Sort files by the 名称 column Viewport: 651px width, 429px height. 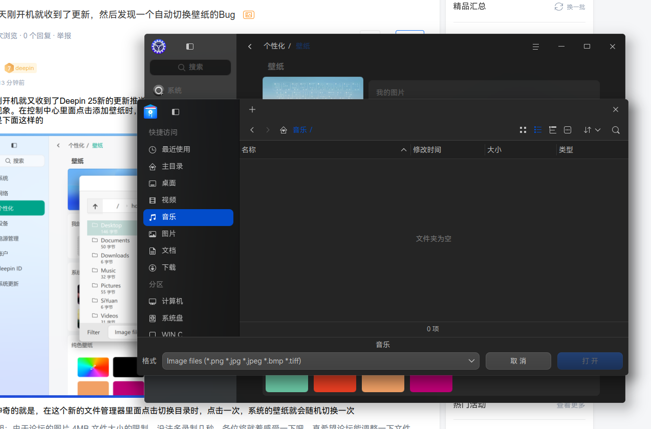coord(325,150)
